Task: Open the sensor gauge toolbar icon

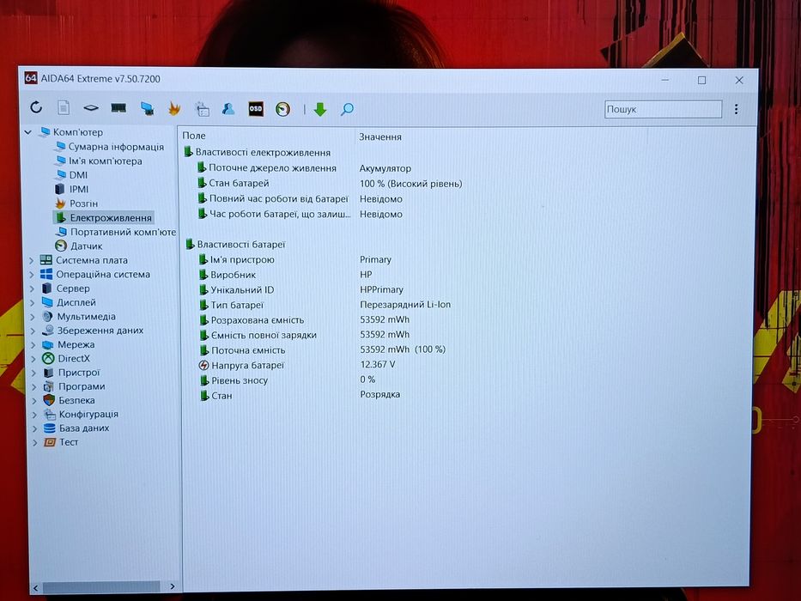Action: tap(282, 109)
